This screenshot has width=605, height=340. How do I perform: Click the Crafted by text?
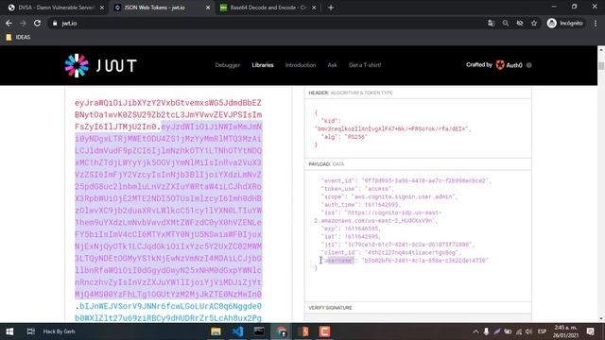click(479, 65)
